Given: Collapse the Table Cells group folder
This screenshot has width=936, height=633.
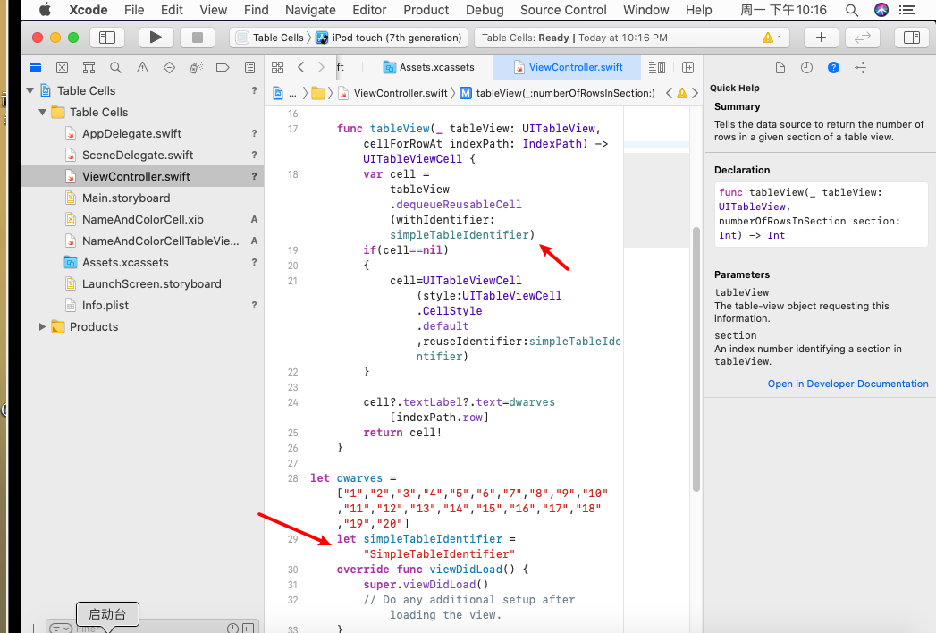Looking at the screenshot, I should (x=42, y=113).
